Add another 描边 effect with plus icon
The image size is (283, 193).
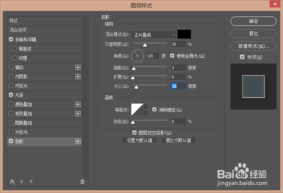pos(78,67)
